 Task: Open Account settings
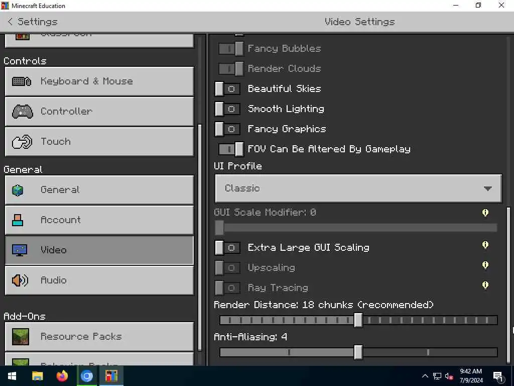99,220
